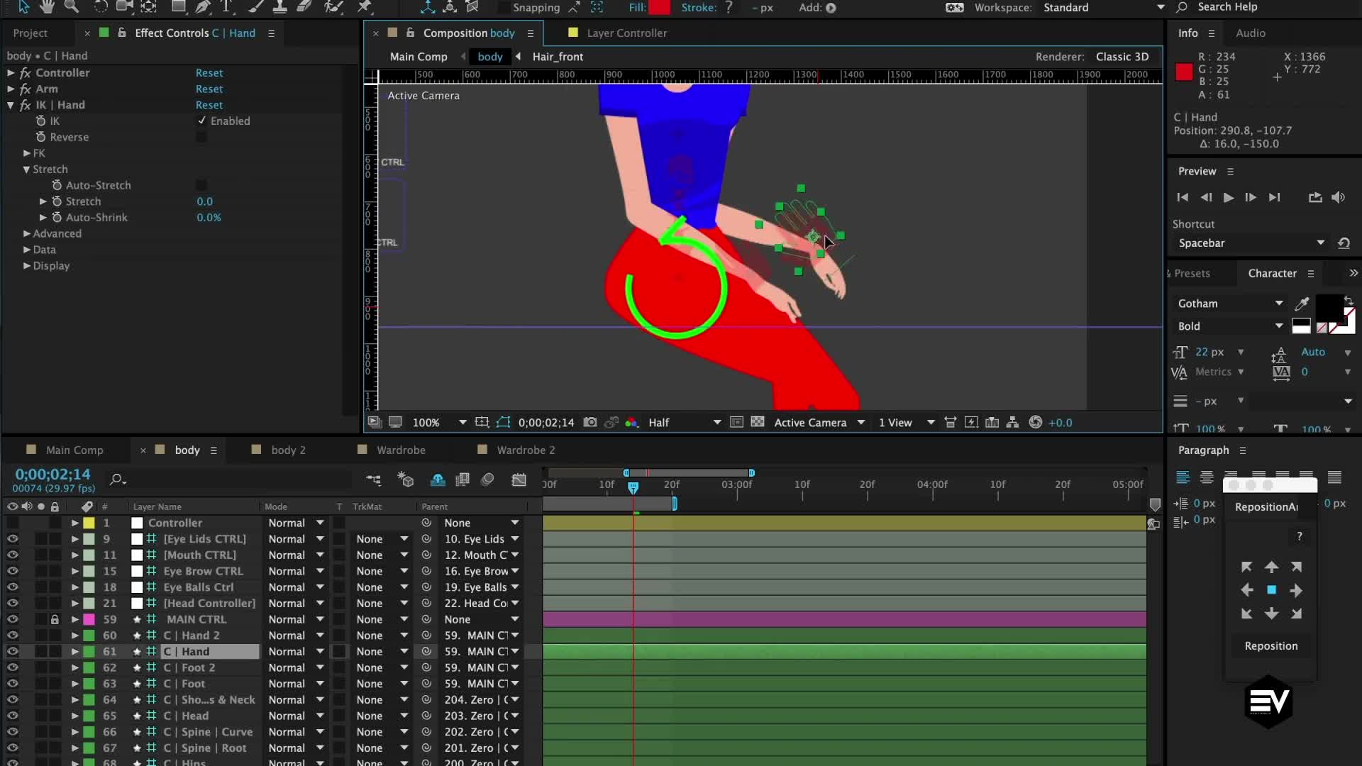The image size is (1362, 766).
Task: Toggle the Reverse checkbox
Action: click(201, 137)
